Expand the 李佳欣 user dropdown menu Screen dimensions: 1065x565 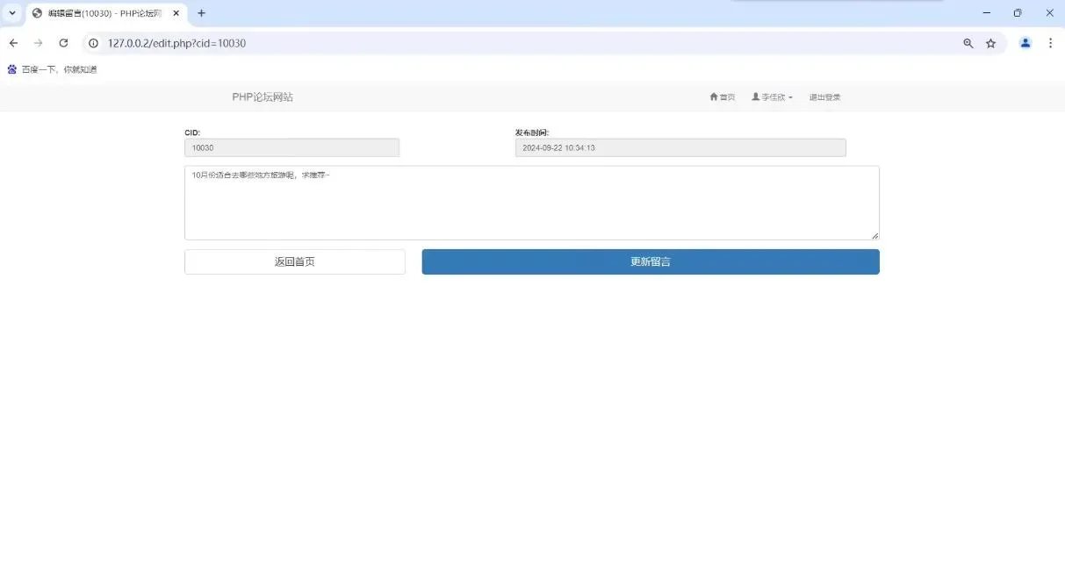tap(773, 97)
